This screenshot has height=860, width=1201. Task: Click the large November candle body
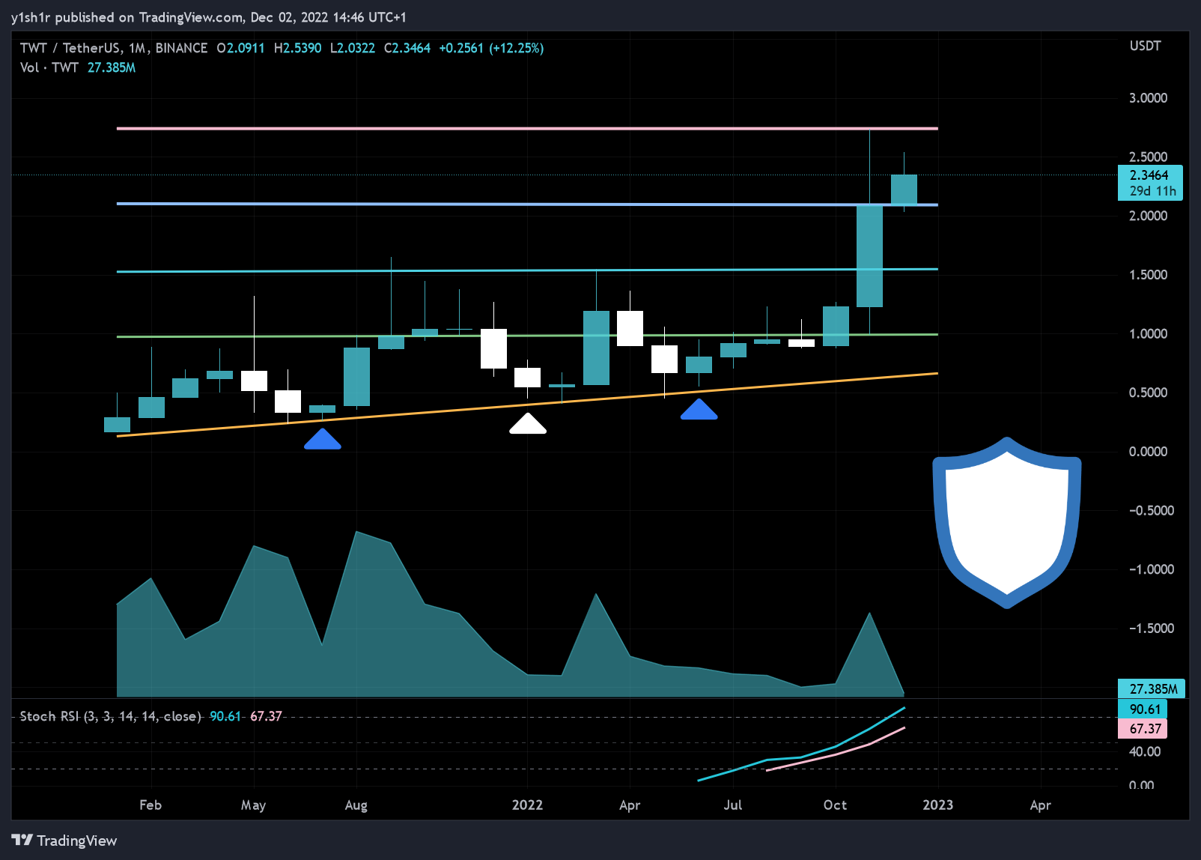click(x=869, y=256)
